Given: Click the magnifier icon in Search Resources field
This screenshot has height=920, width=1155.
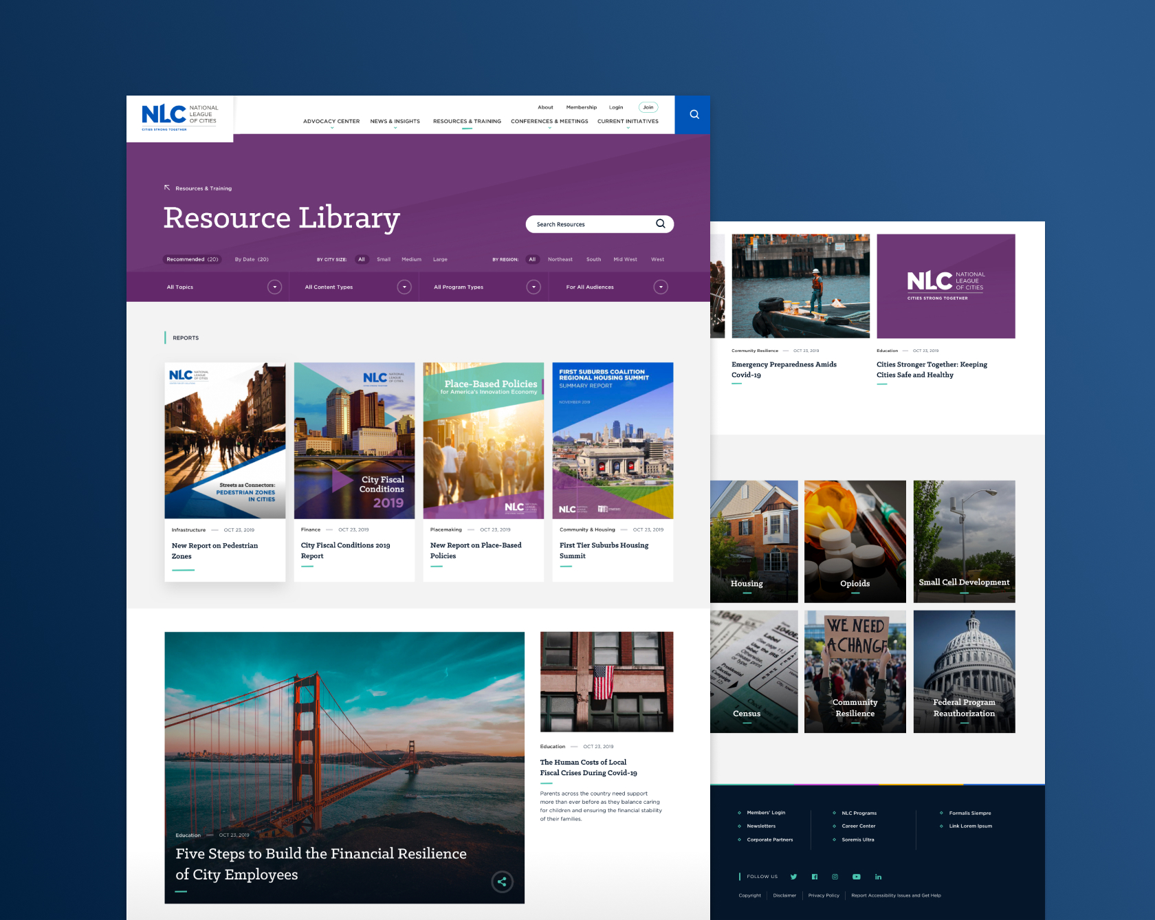Looking at the screenshot, I should coord(661,223).
